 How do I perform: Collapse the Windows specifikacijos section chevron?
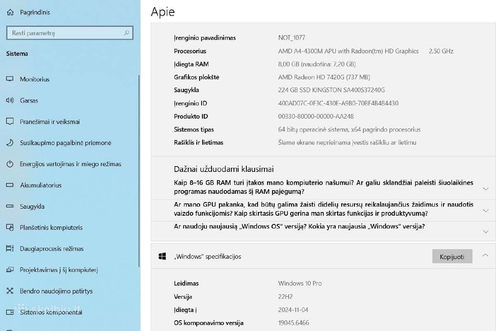coord(485,255)
